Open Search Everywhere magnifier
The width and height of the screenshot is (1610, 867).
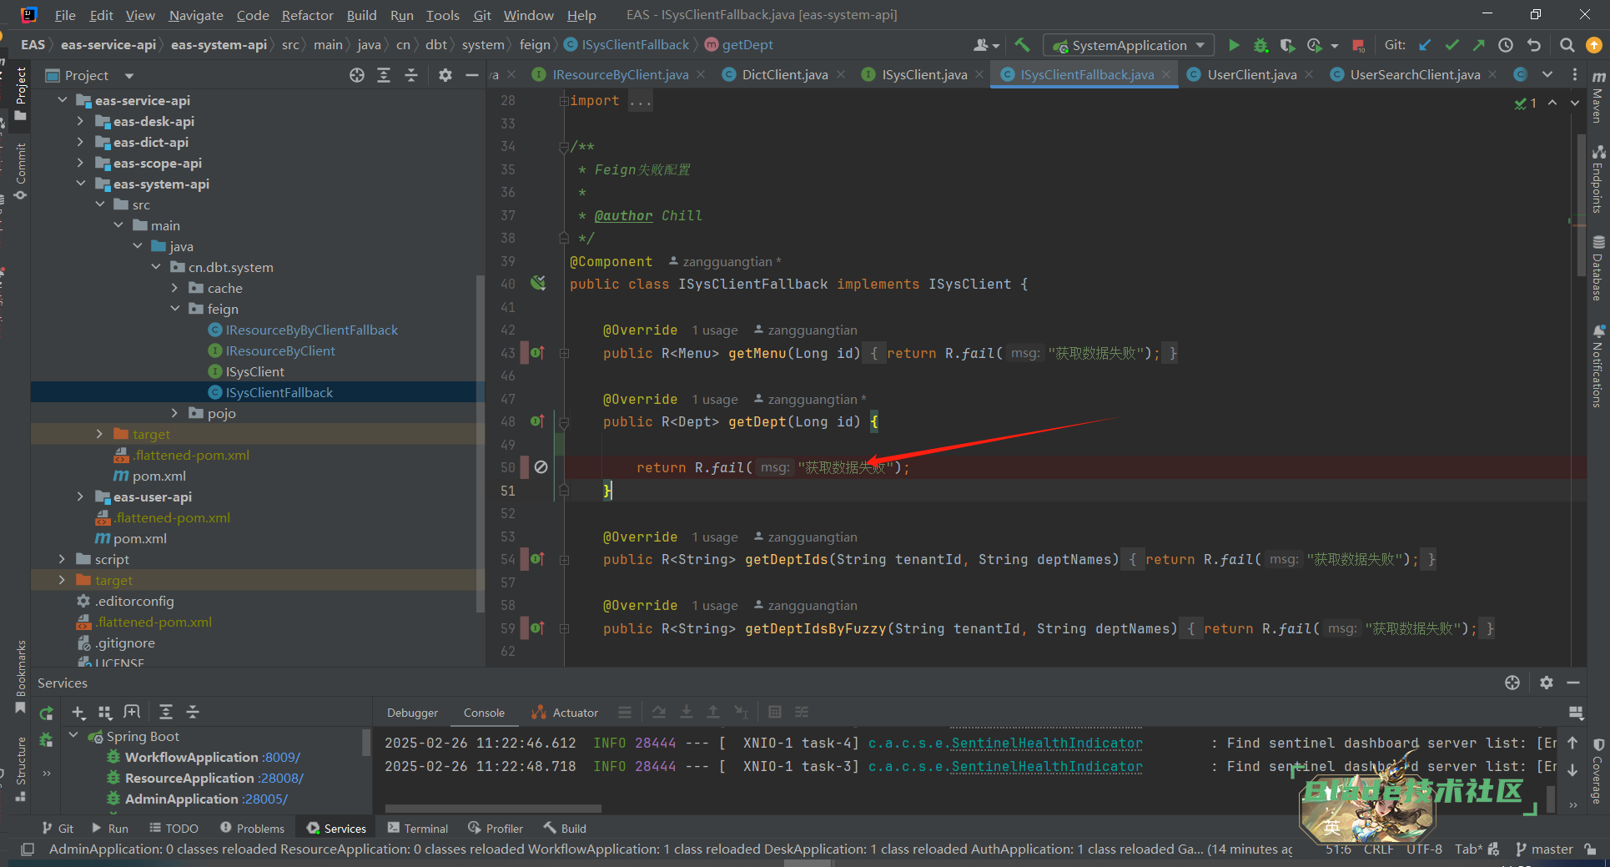[1567, 45]
